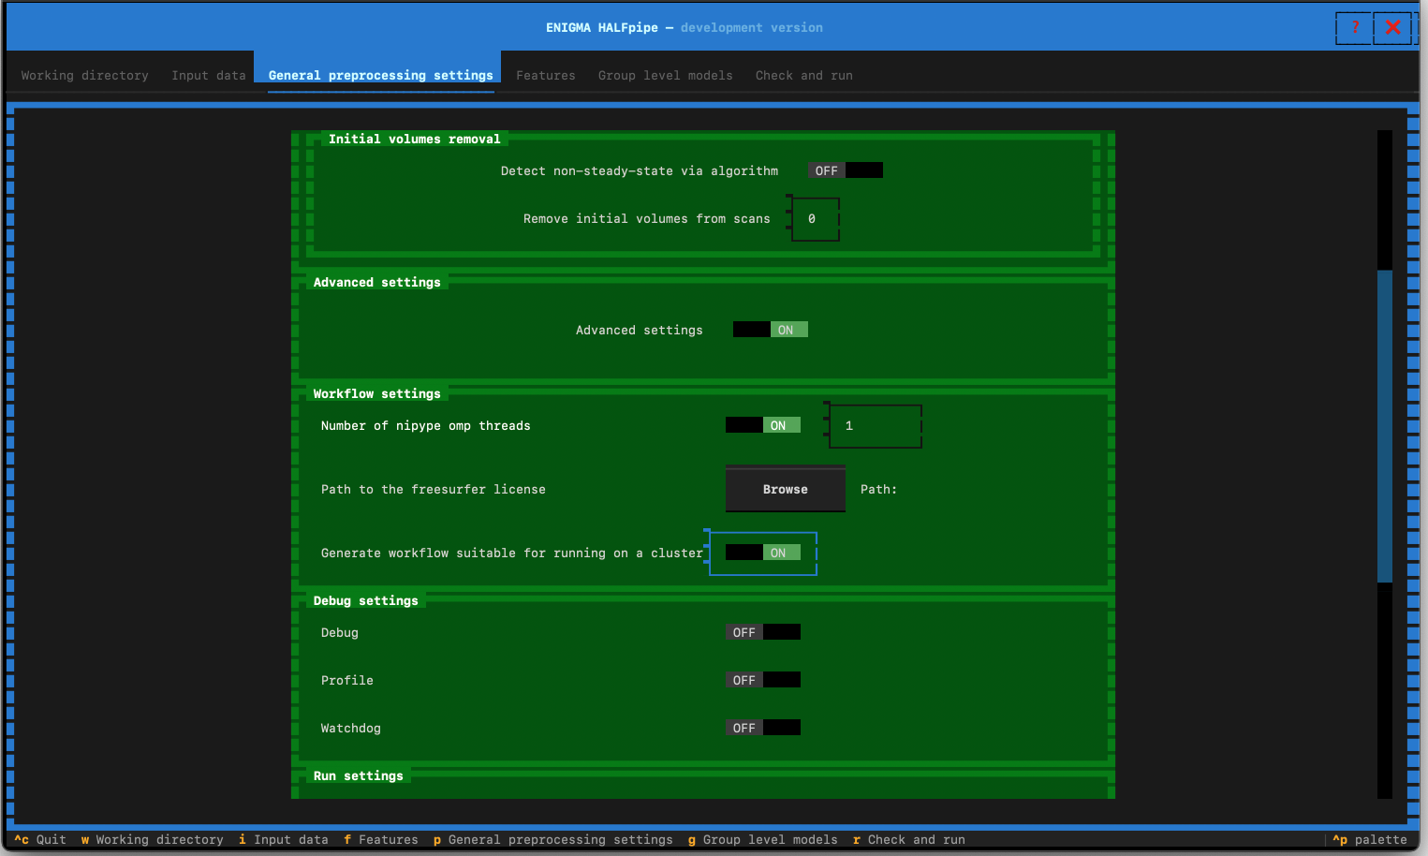This screenshot has height=856, width=1428.
Task: Turn off the Advanced settings switch
Action: (x=771, y=330)
